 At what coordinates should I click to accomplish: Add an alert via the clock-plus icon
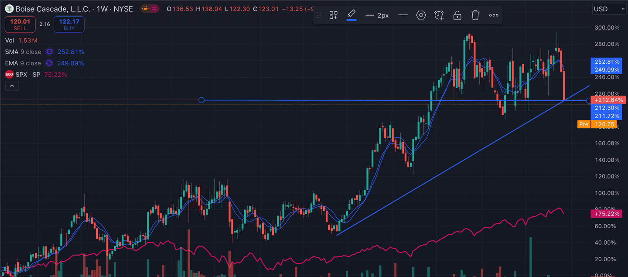(439, 14)
